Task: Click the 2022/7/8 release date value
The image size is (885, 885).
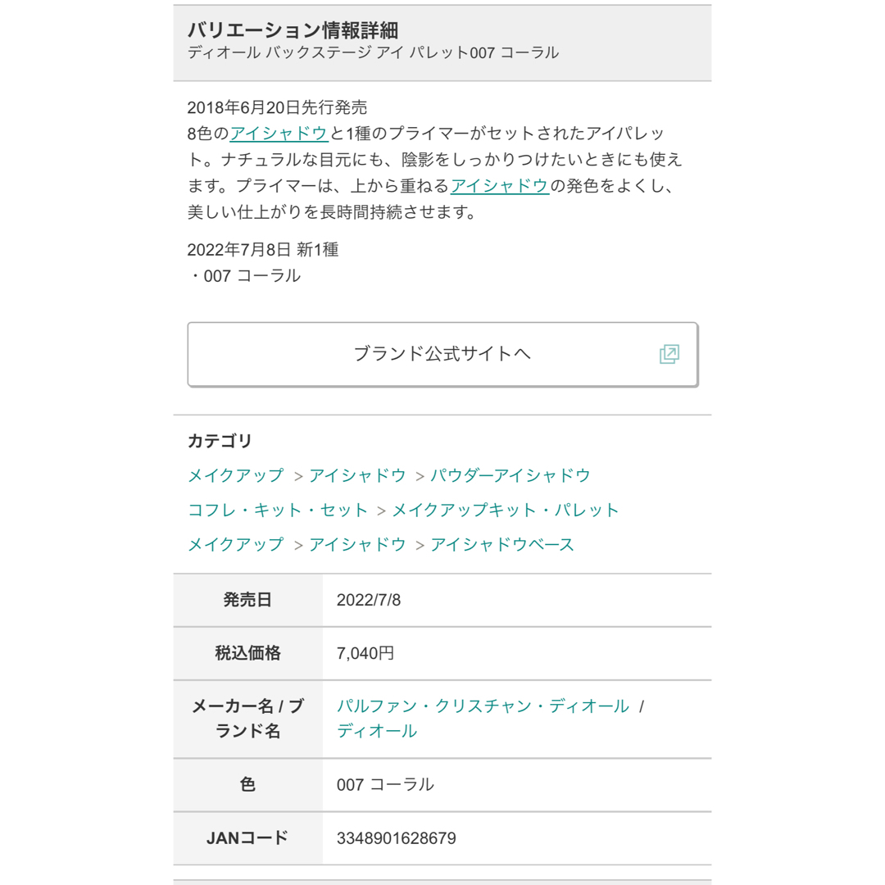Action: (369, 600)
